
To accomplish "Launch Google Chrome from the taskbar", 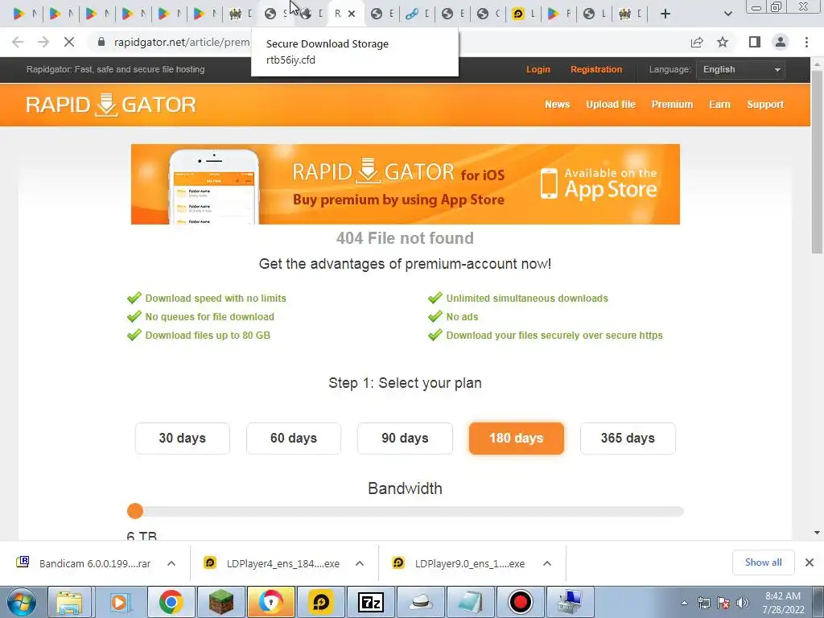I will pos(171,602).
